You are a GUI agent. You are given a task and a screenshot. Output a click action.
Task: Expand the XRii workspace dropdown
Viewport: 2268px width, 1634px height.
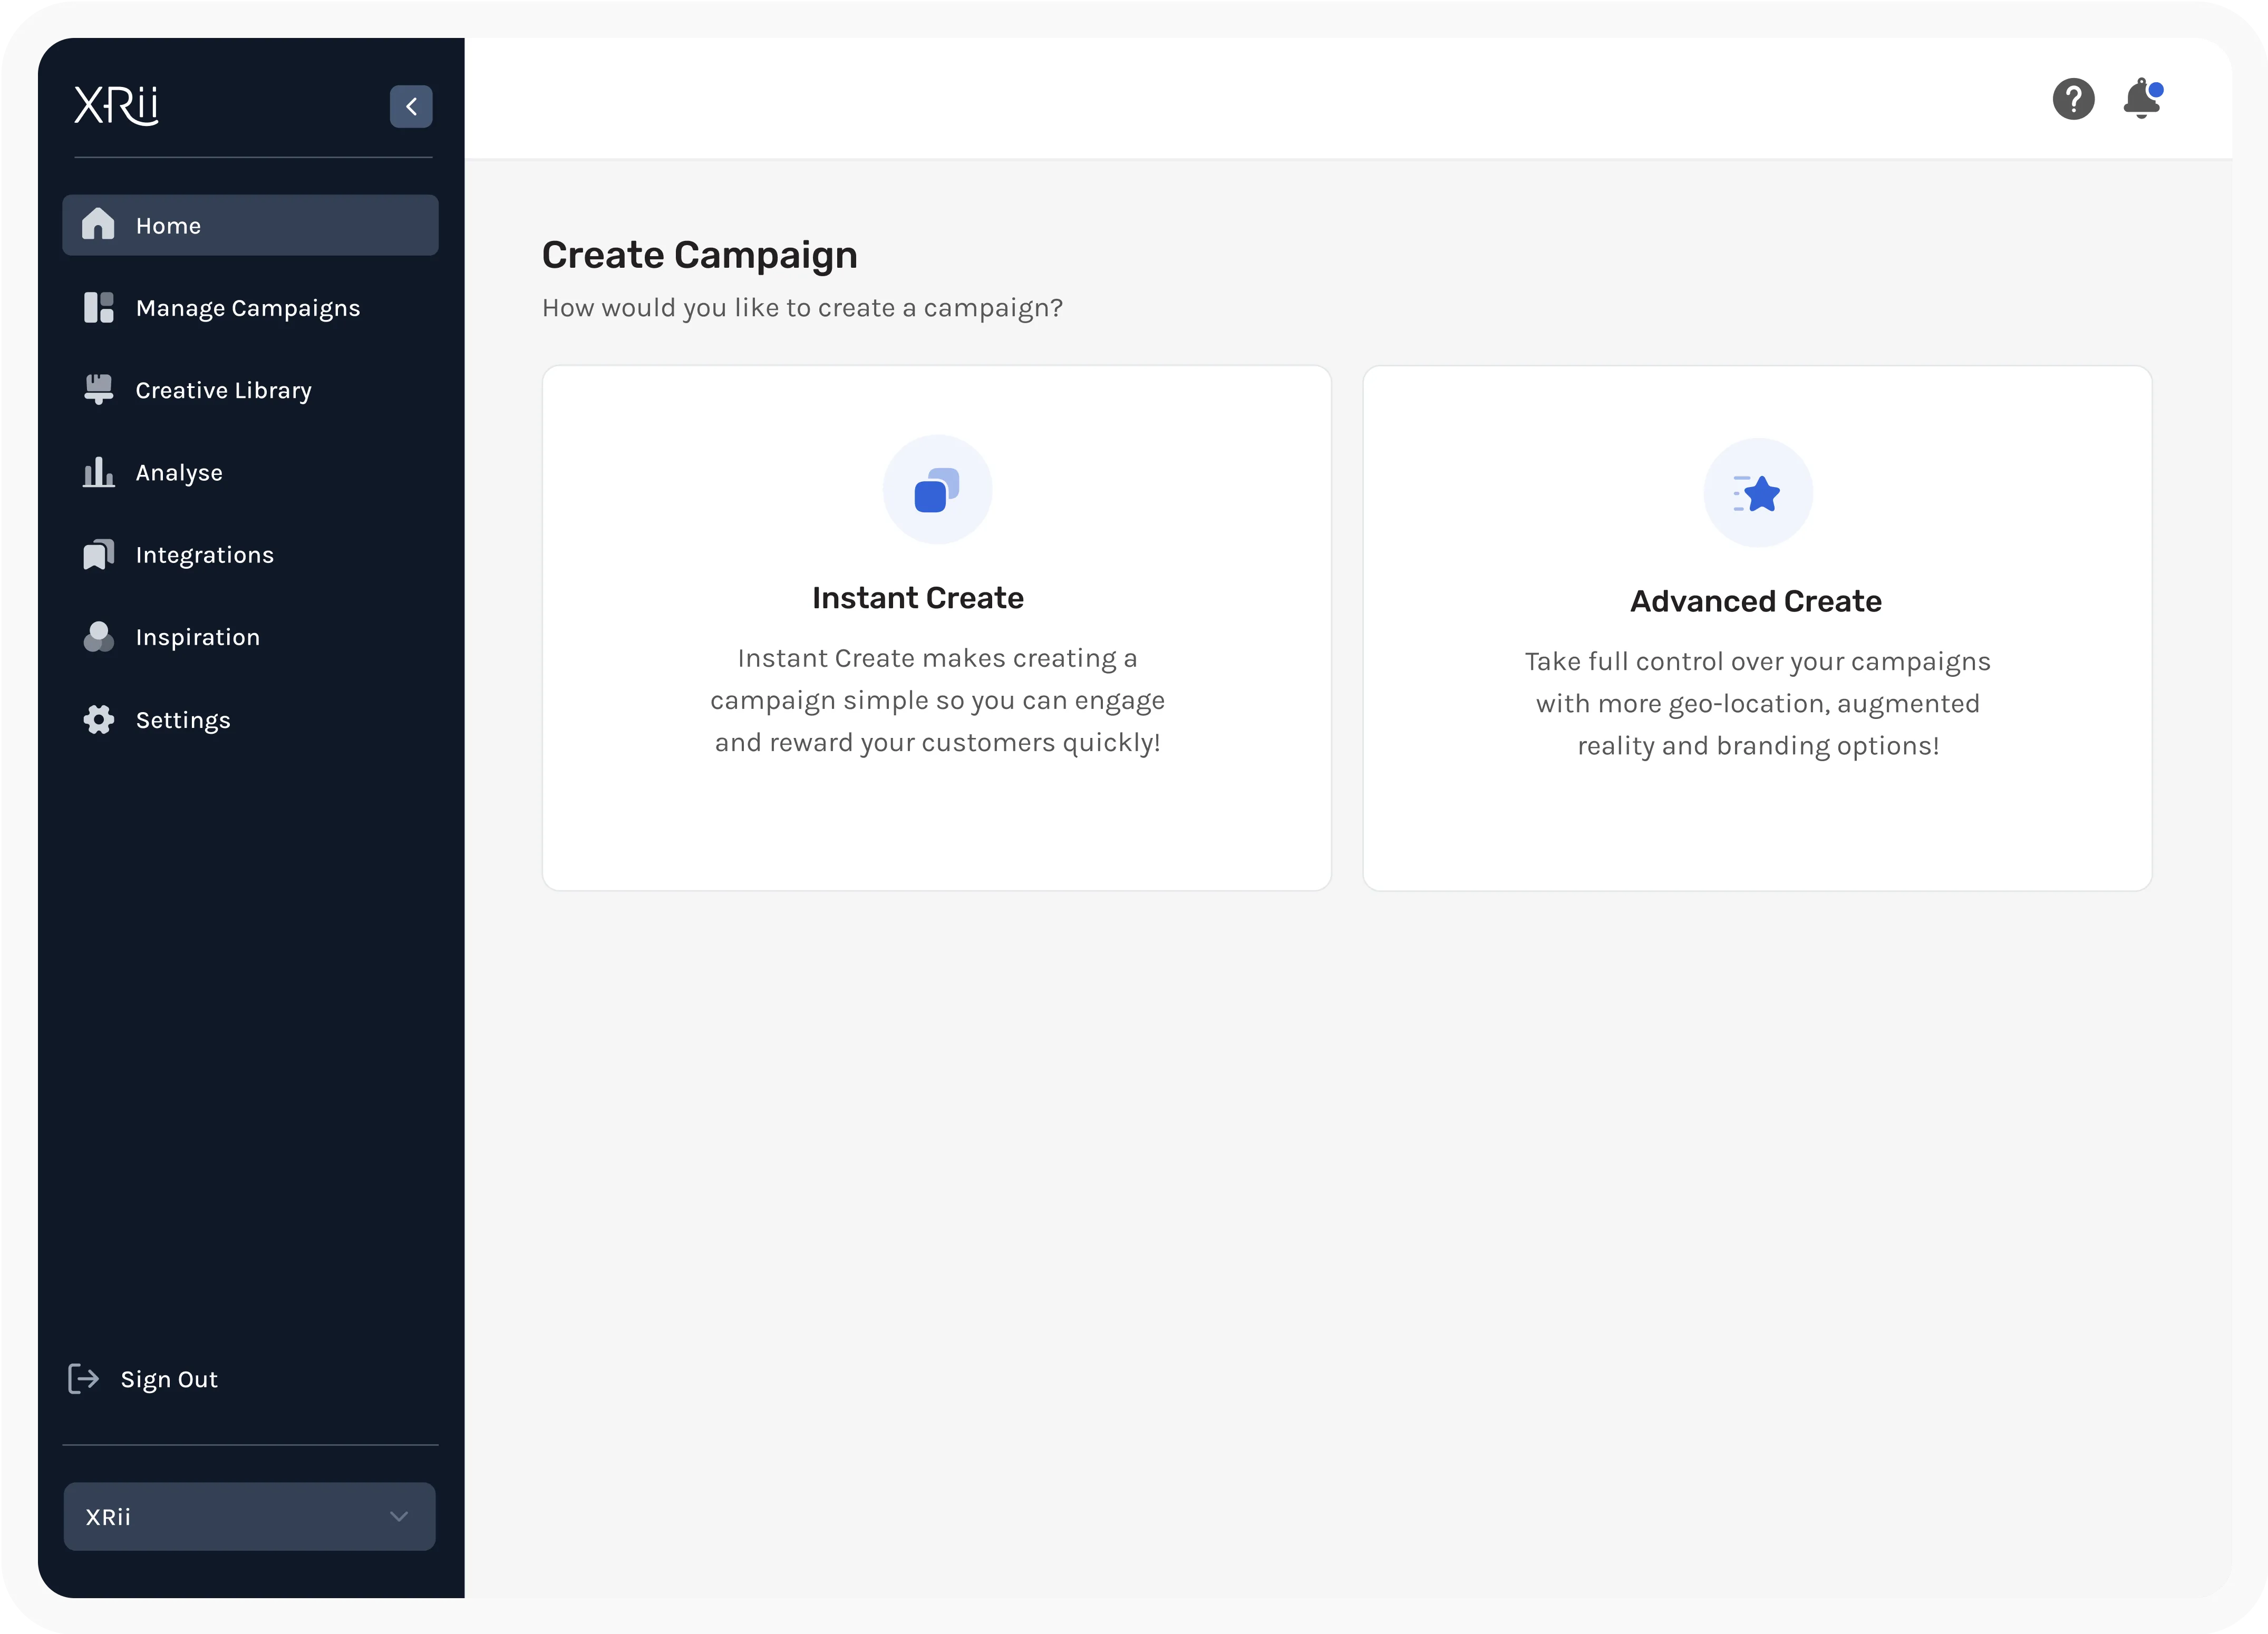click(249, 1516)
